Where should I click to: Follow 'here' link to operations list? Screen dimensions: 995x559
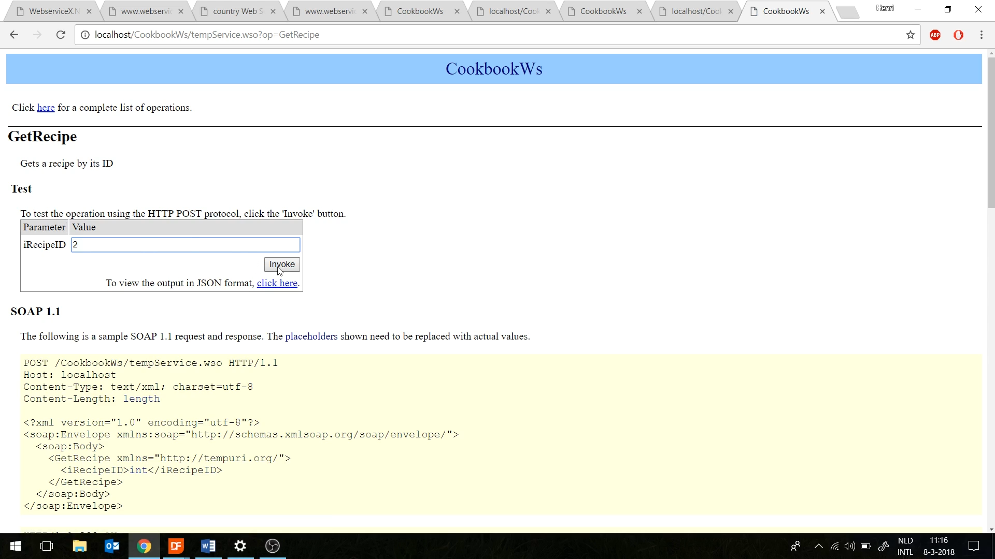tap(46, 108)
